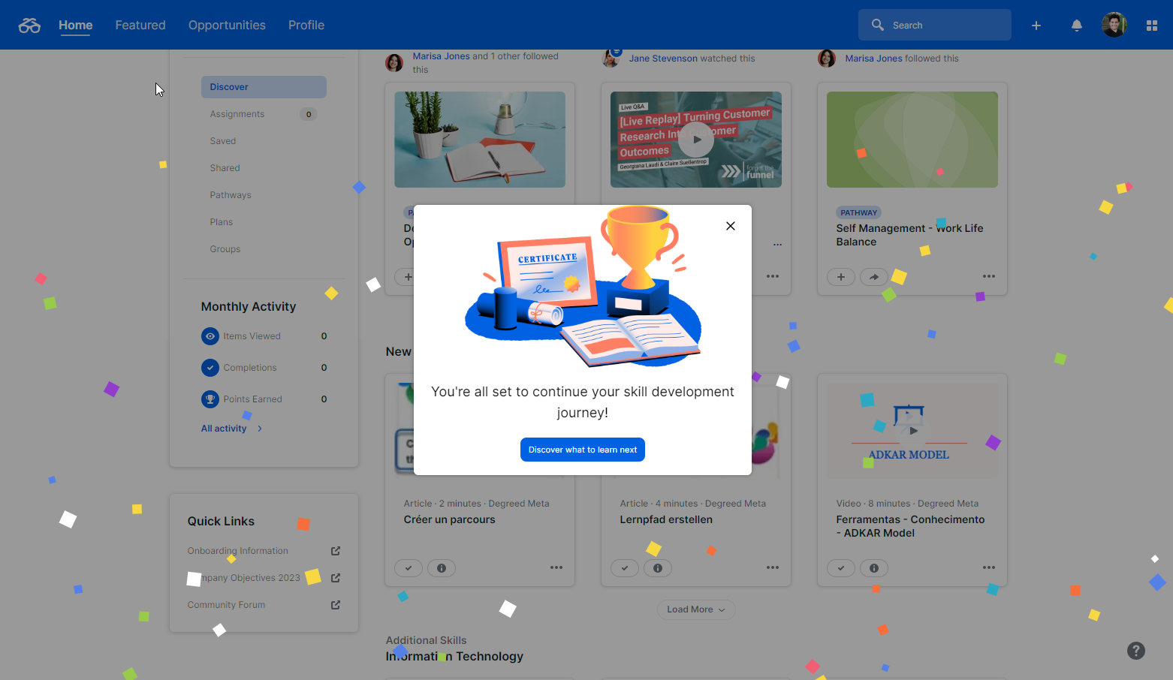This screenshot has height=680, width=1173.
Task: Click Completions checkmark icon
Action: tap(210, 368)
